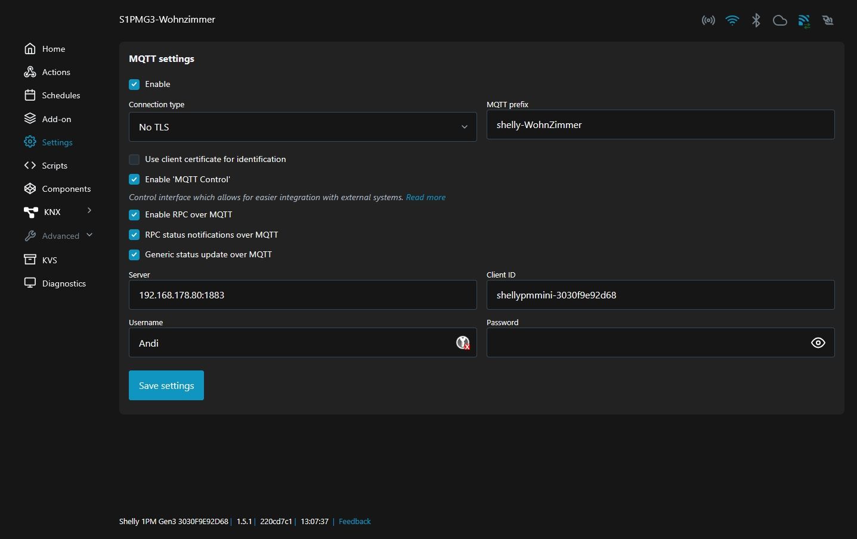Click the cloud connection icon
Screen dimensions: 857x539
[780, 21]
